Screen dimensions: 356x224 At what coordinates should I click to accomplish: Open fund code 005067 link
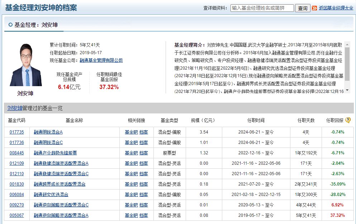click(16, 215)
